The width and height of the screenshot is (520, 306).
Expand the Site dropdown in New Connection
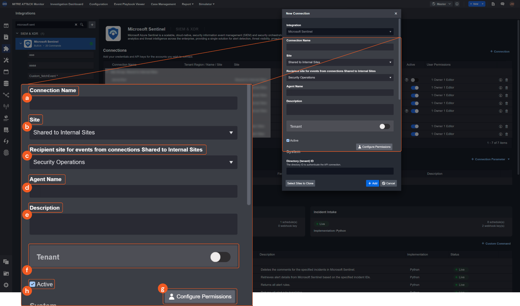pos(340,62)
